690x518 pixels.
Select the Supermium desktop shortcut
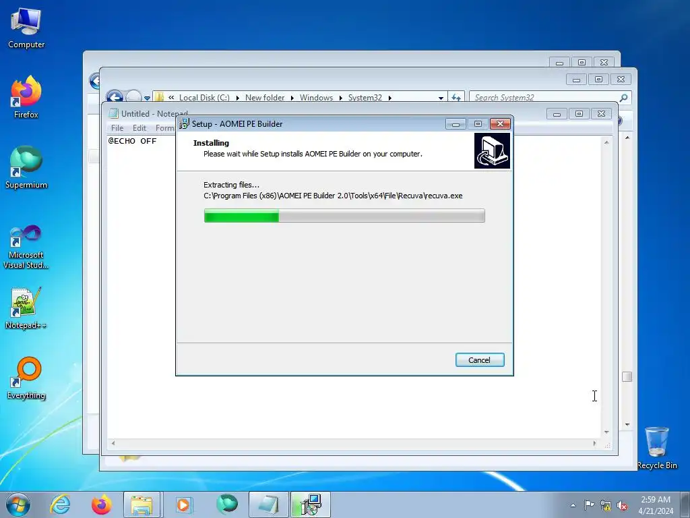point(26,167)
